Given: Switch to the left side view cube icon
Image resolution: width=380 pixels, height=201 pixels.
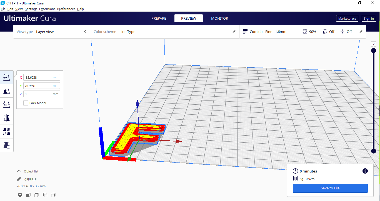Looking at the screenshot, I should pos(45,195).
